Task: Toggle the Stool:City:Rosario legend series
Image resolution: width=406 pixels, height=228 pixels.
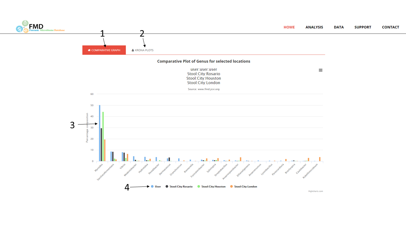Action: coord(179,187)
